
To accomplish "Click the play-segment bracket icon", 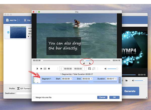I will pyautogui.click(x=45, y=69).
